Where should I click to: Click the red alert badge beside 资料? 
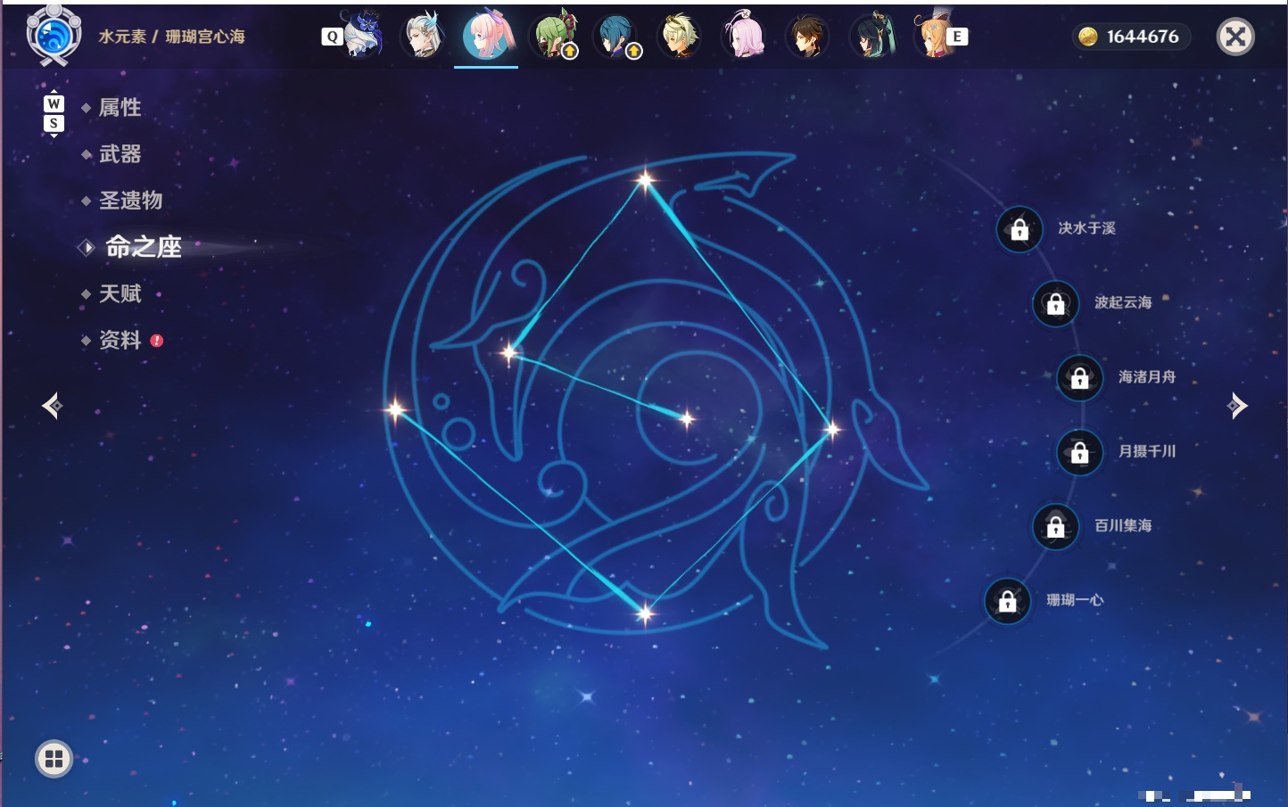click(x=157, y=341)
